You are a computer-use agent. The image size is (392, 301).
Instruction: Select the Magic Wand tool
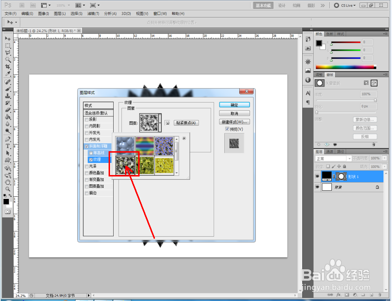point(8,60)
